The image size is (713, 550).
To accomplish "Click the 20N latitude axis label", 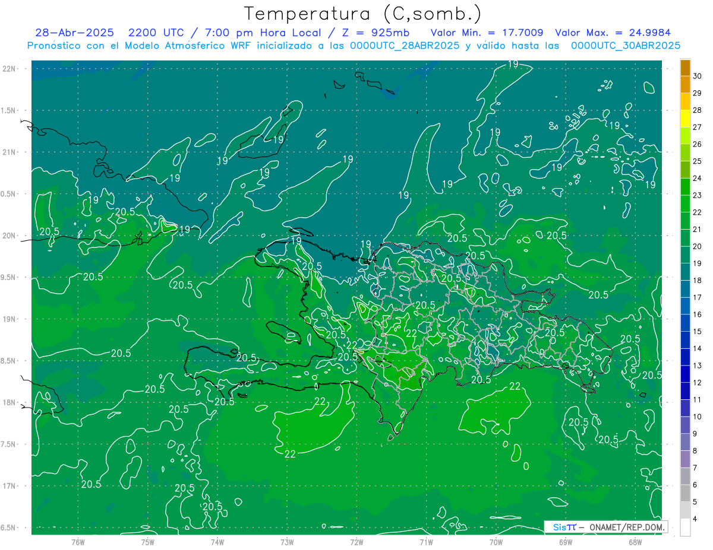I will point(9,236).
